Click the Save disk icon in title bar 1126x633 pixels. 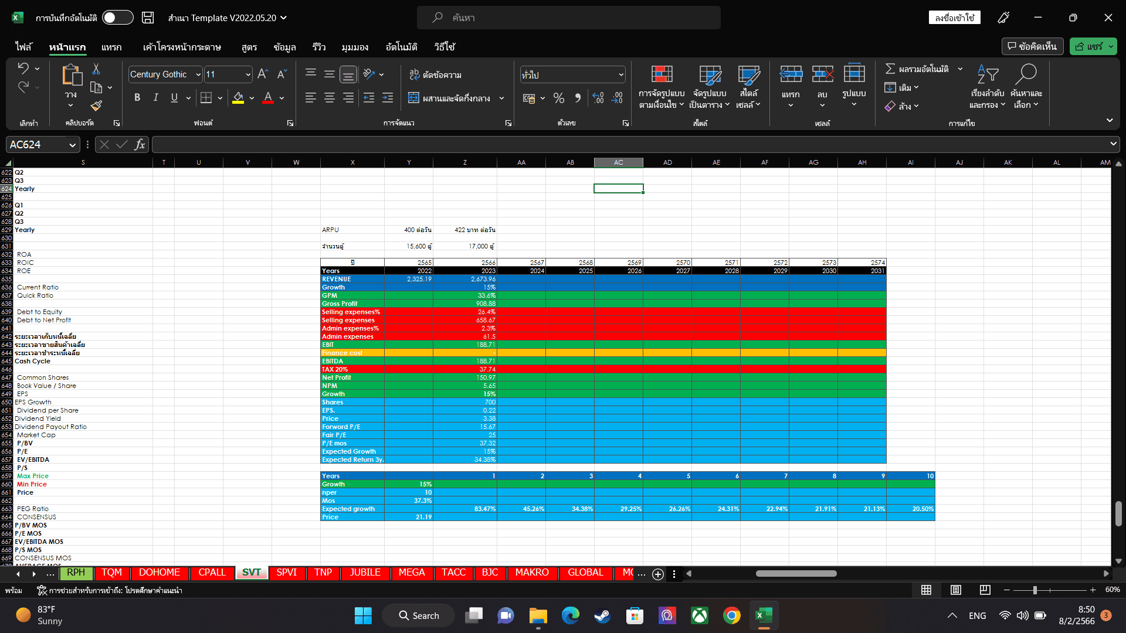point(148,18)
